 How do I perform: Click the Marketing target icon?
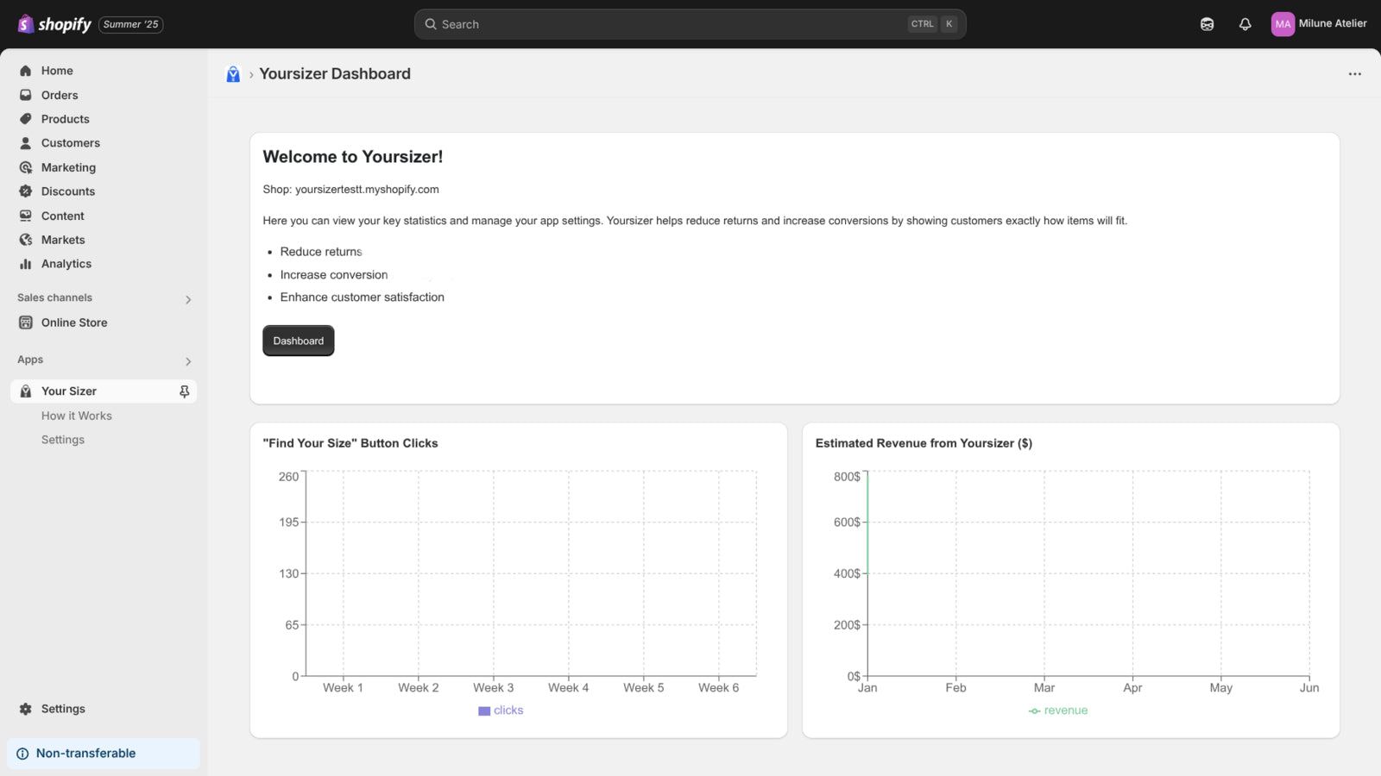coord(26,167)
